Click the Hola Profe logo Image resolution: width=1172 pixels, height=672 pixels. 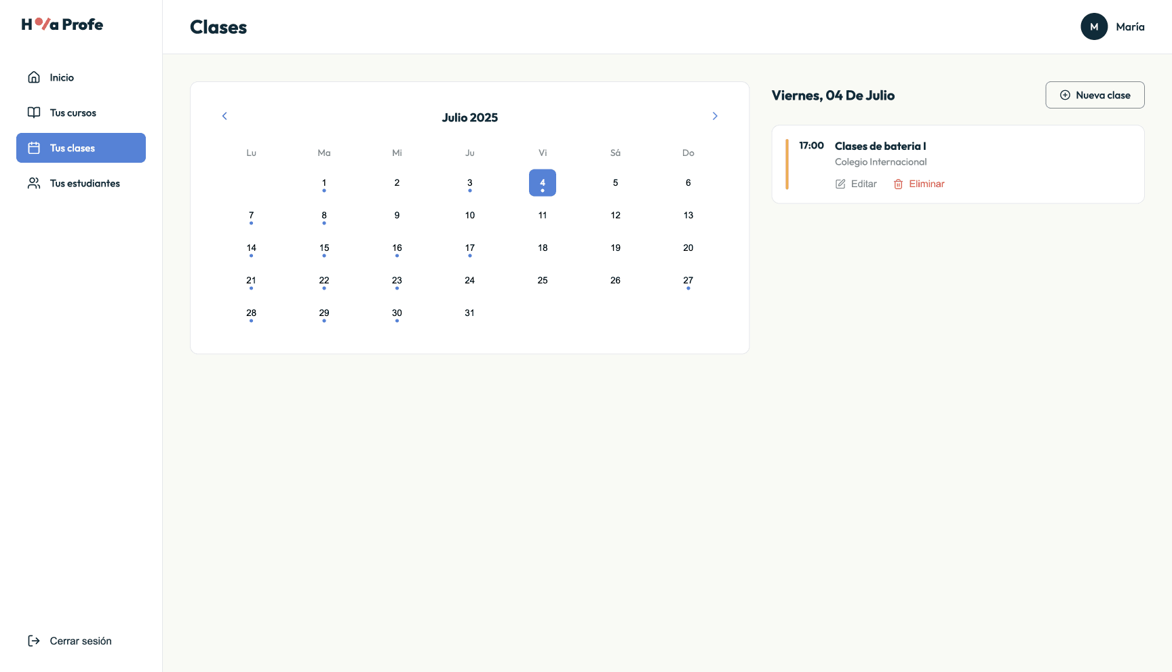(x=61, y=24)
